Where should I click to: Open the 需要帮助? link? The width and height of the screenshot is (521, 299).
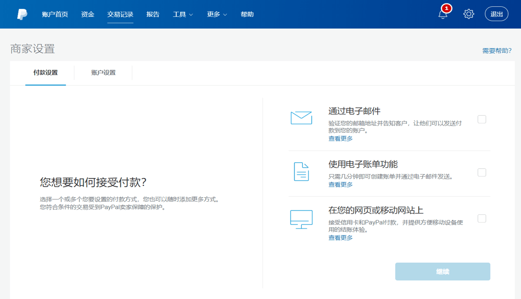click(496, 51)
